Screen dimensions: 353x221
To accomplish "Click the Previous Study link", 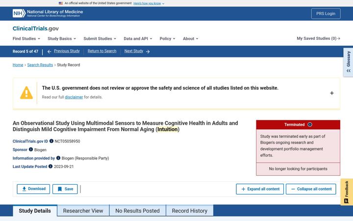I will [67, 51].
